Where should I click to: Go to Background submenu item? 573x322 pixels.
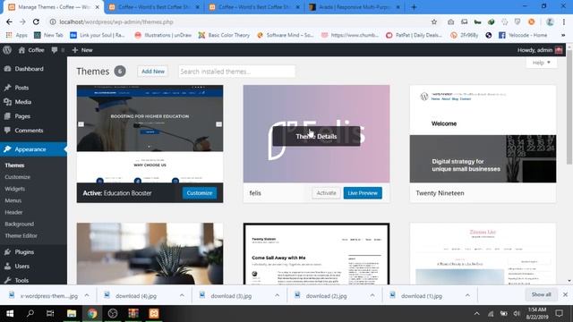pyautogui.click(x=20, y=224)
